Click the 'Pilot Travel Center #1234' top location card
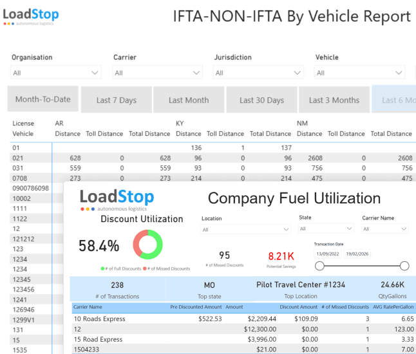Screen dimensions: 416x354 [301, 290]
